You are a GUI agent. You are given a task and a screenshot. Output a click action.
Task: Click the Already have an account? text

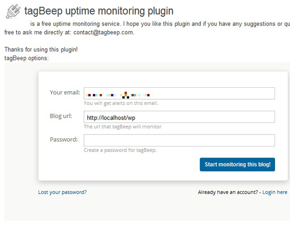point(228,192)
